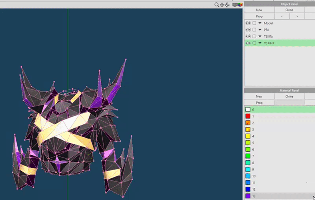
Task: Select material row labeled 10
Action: (x=280, y=176)
